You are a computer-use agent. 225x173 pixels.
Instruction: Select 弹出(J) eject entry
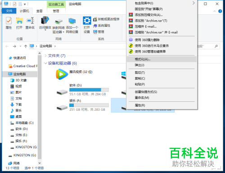pyautogui.click(x=162, y=65)
